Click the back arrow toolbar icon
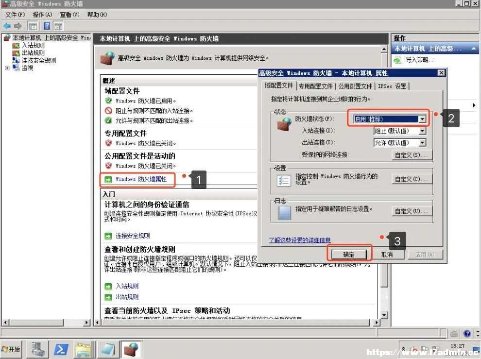 pyautogui.click(x=7, y=26)
